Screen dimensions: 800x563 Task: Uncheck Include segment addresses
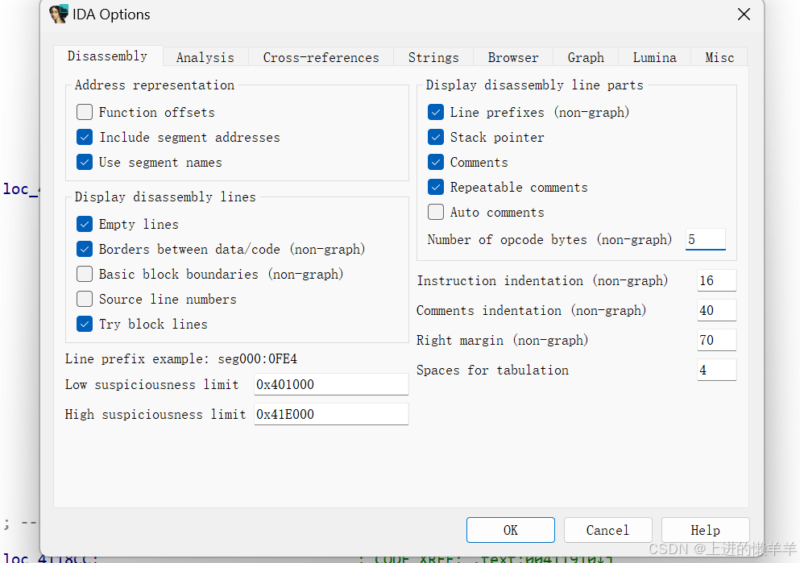tap(84, 137)
